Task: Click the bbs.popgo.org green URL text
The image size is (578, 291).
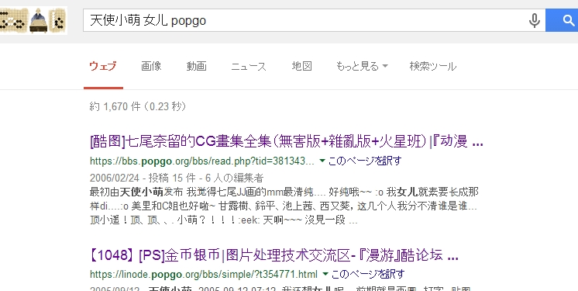Action: coord(202,161)
